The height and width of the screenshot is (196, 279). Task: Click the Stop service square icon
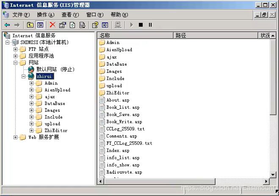point(141,25)
